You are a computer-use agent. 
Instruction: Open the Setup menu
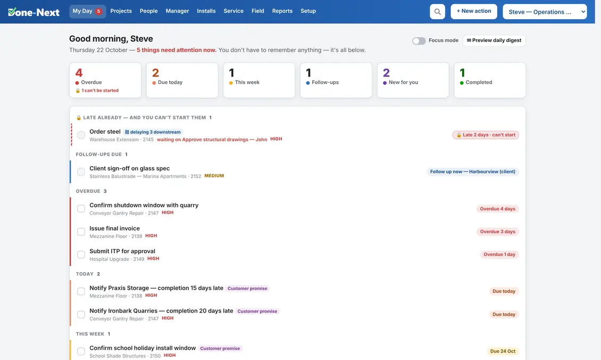click(x=308, y=11)
